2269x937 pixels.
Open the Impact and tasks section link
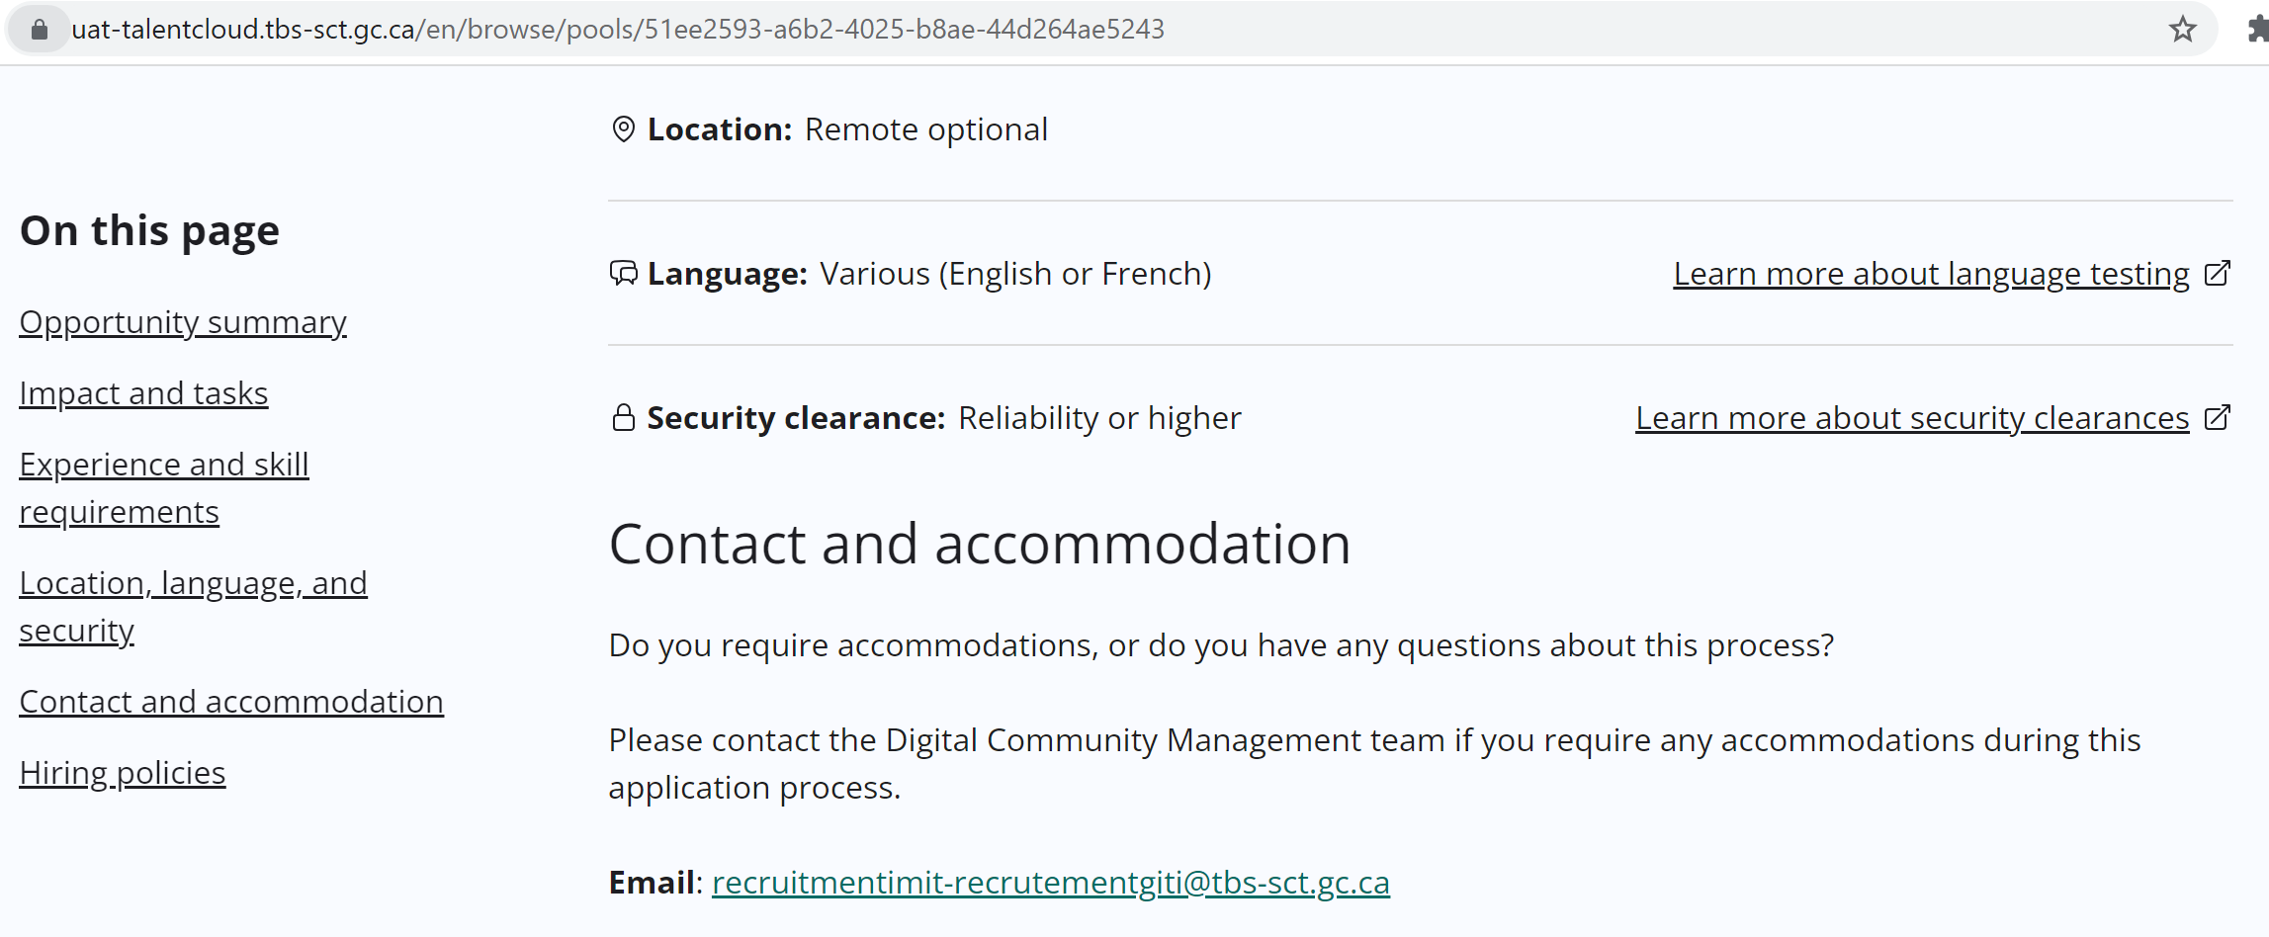143,392
